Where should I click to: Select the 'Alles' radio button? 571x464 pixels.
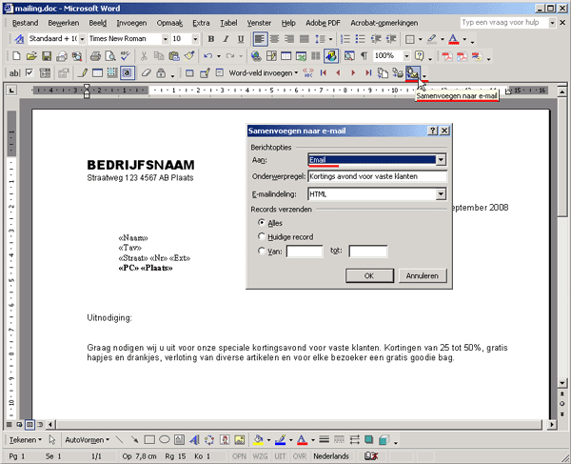[x=262, y=222]
